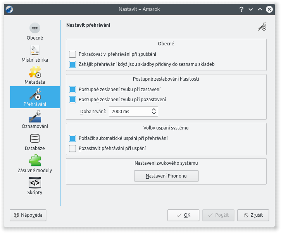
Task: Click the Nápověda help button
Action: (28, 215)
